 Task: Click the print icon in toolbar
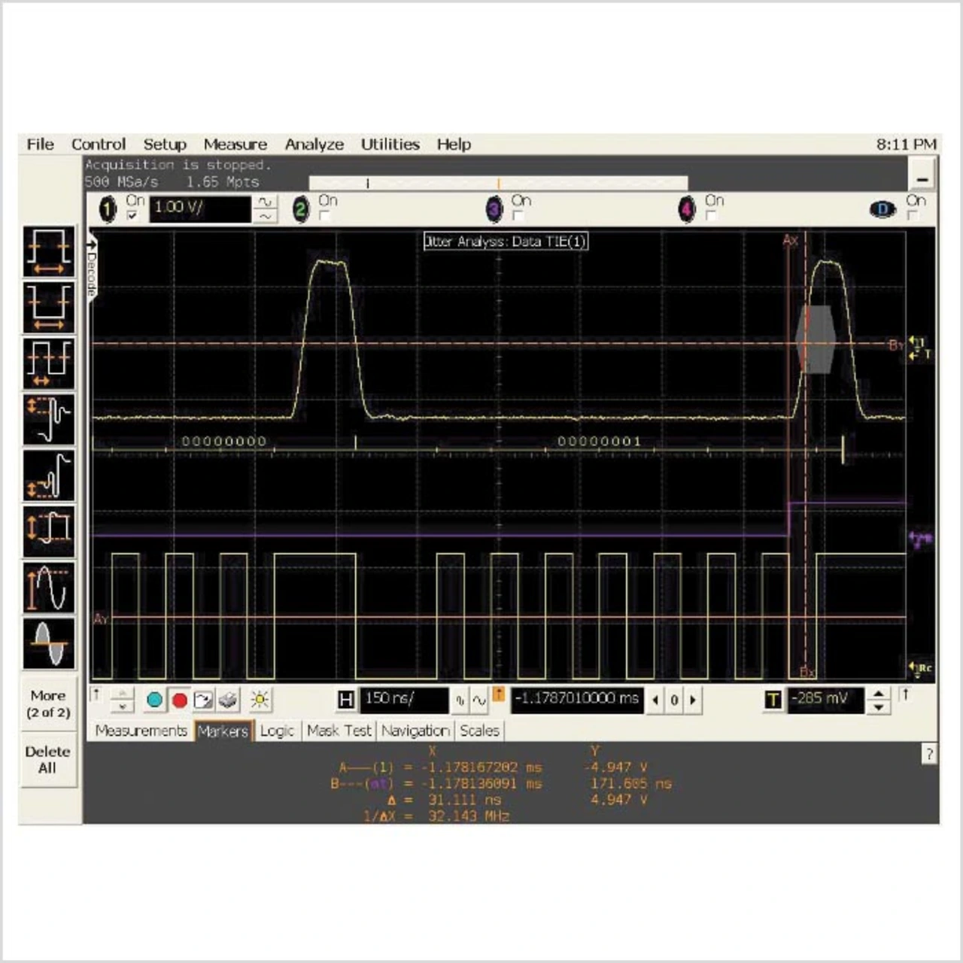pos(228,700)
